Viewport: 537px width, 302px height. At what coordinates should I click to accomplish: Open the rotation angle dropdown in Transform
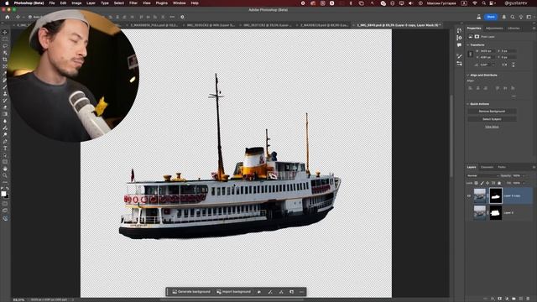point(493,65)
